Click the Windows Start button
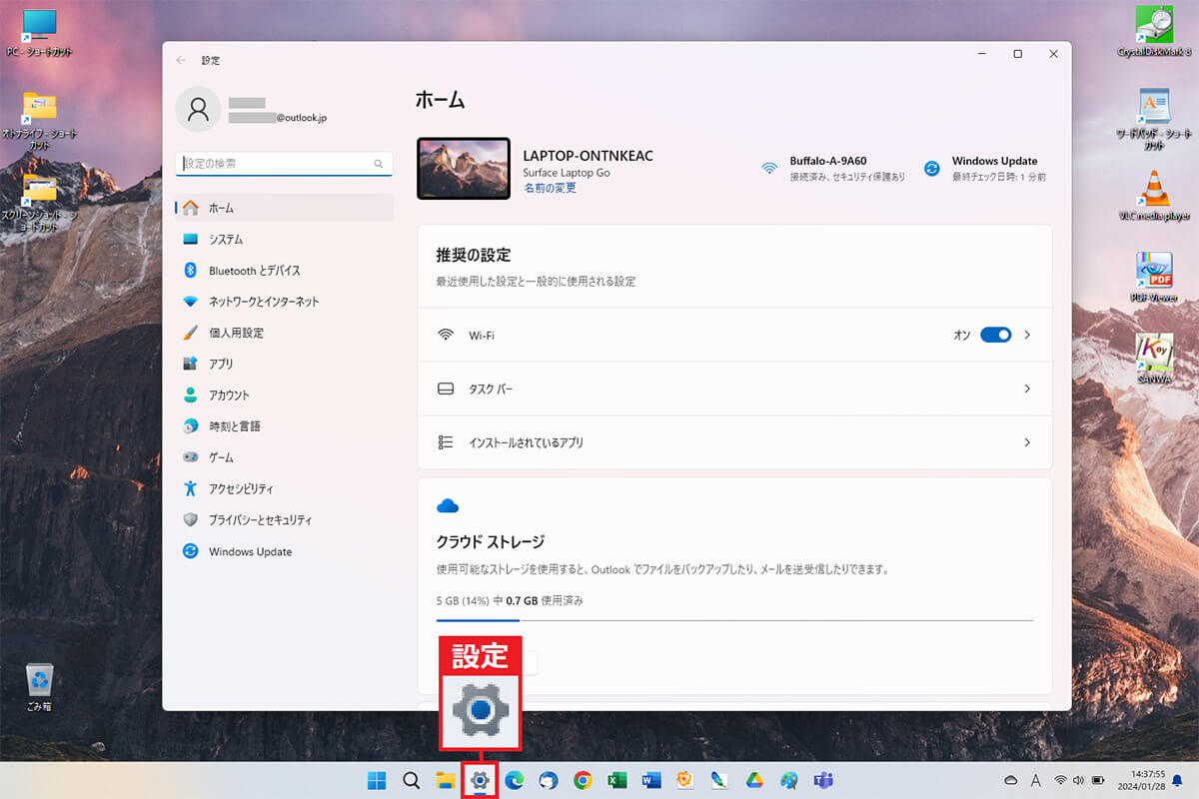 point(377,780)
